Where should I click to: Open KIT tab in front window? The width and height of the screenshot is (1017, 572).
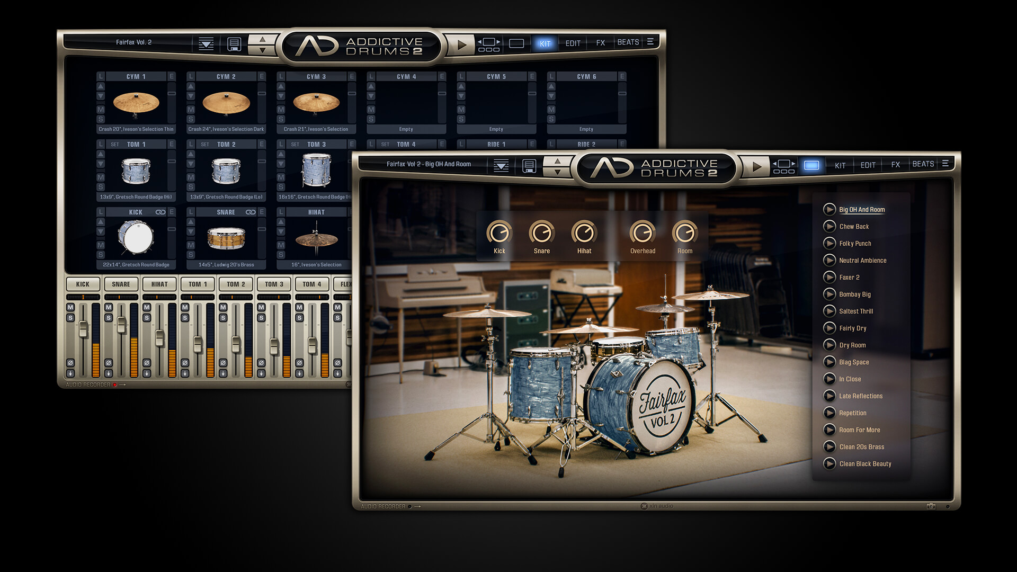(x=840, y=165)
